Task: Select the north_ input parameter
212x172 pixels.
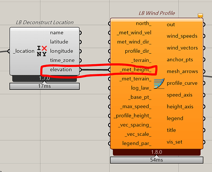Action: pos(144,23)
